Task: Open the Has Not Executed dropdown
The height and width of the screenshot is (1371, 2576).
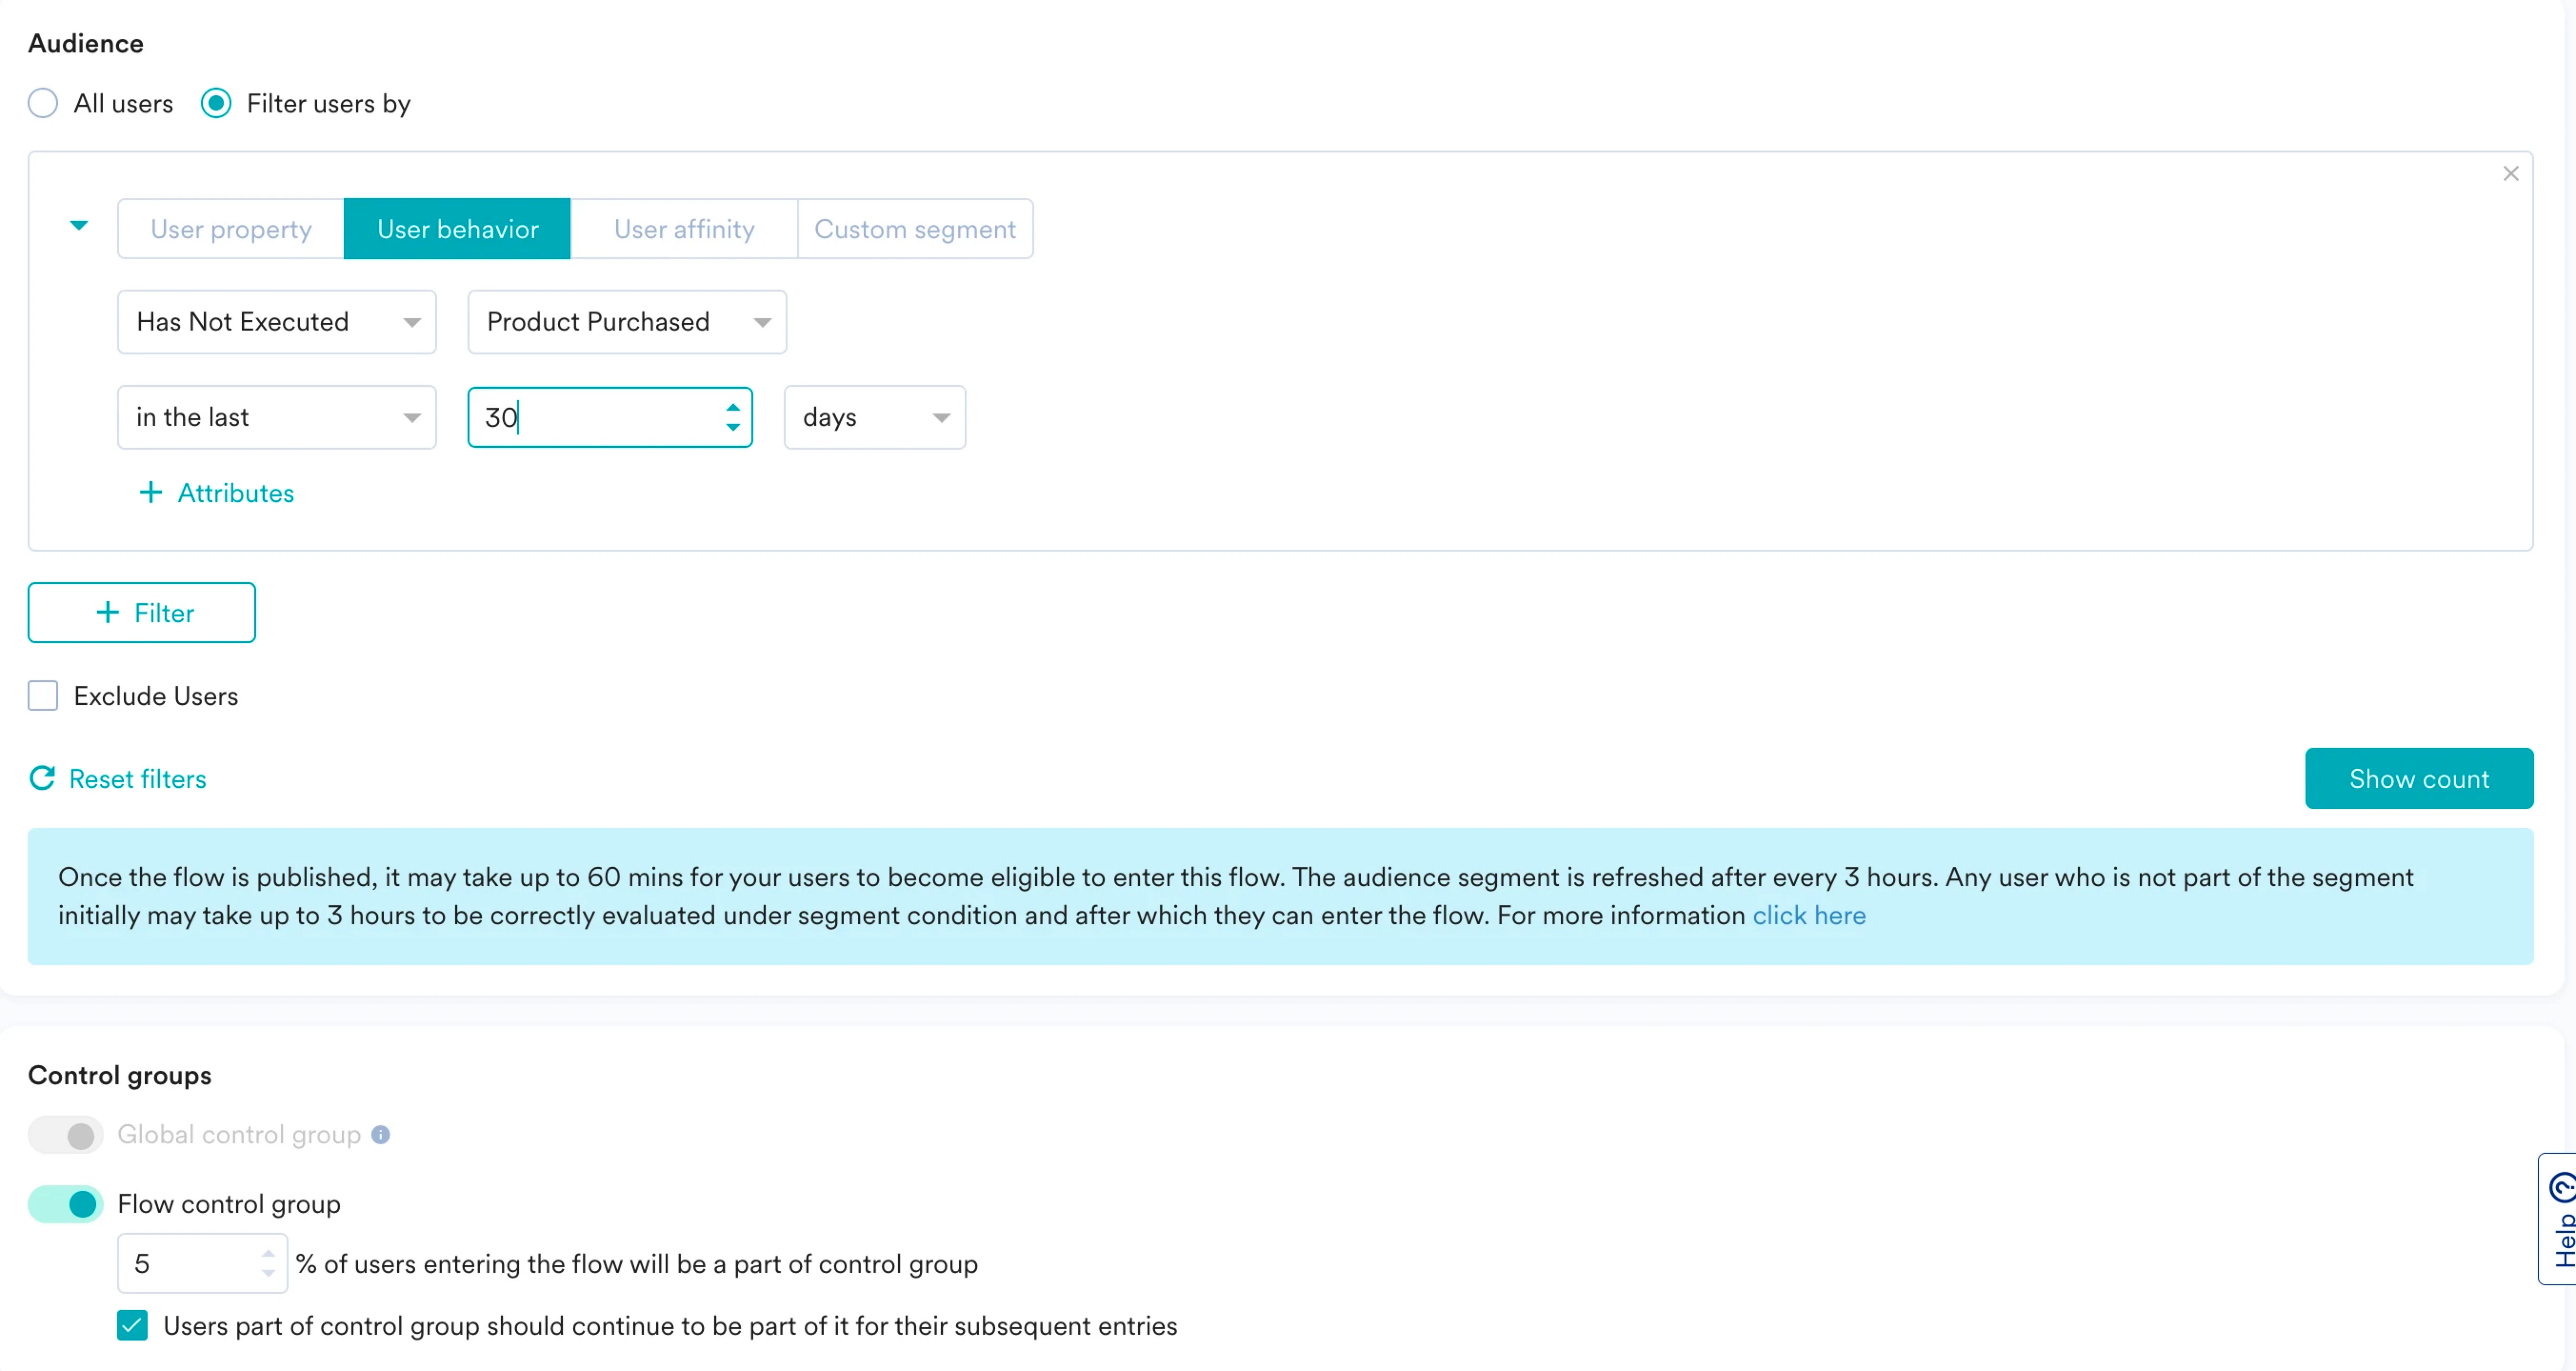Action: point(276,322)
